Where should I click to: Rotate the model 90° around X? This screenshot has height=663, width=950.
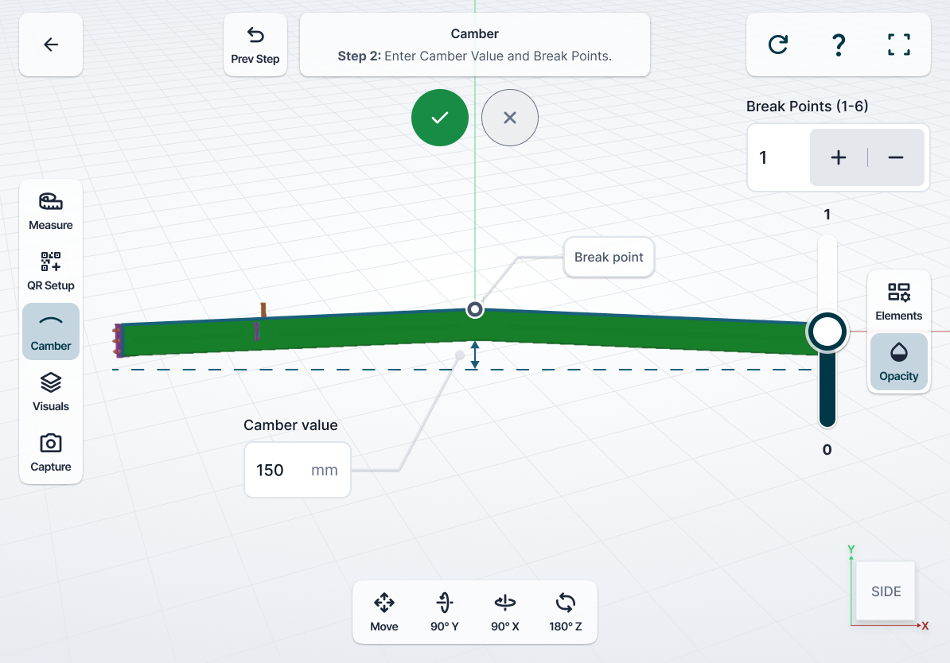point(505,612)
